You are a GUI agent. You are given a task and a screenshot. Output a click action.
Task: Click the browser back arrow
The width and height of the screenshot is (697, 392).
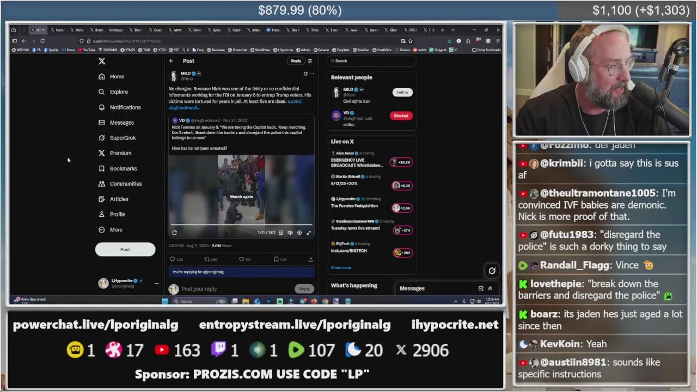23,41
